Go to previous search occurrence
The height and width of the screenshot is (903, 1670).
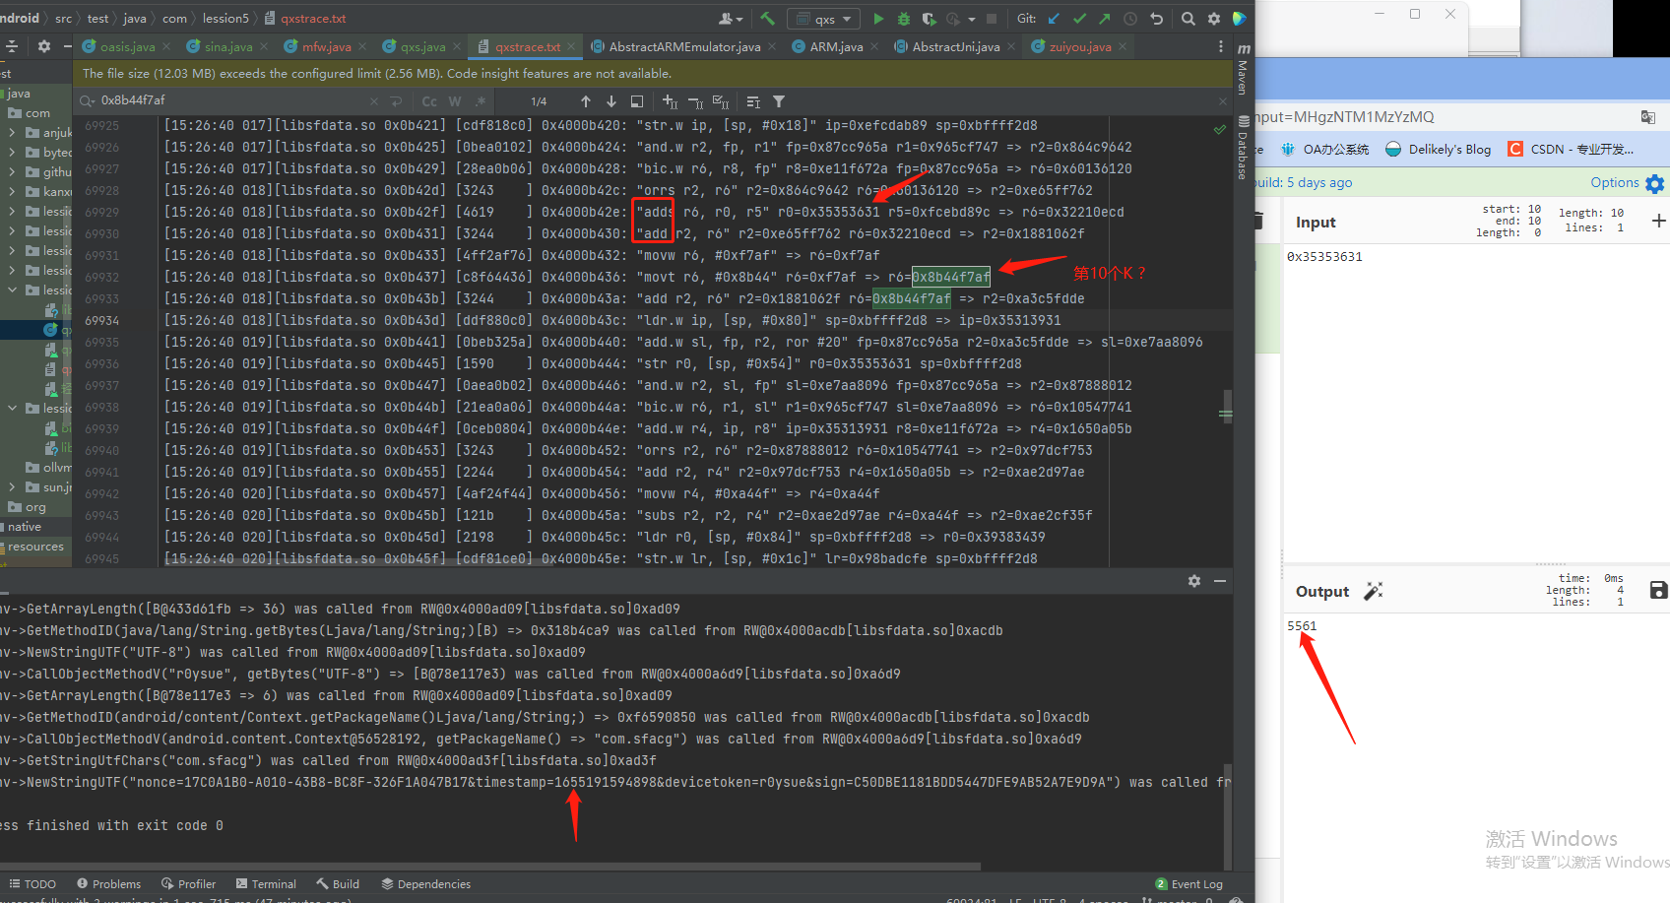point(586,101)
